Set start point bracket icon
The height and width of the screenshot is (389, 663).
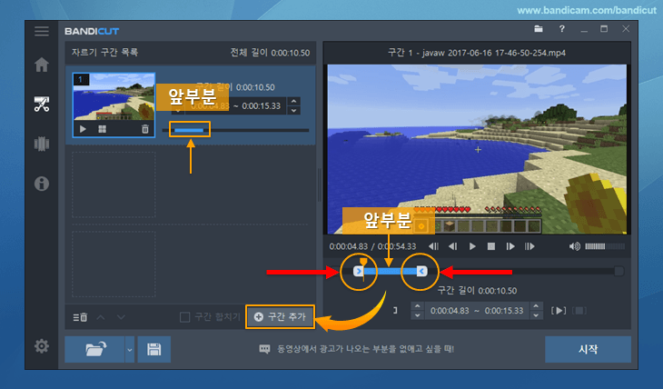tap(395, 311)
